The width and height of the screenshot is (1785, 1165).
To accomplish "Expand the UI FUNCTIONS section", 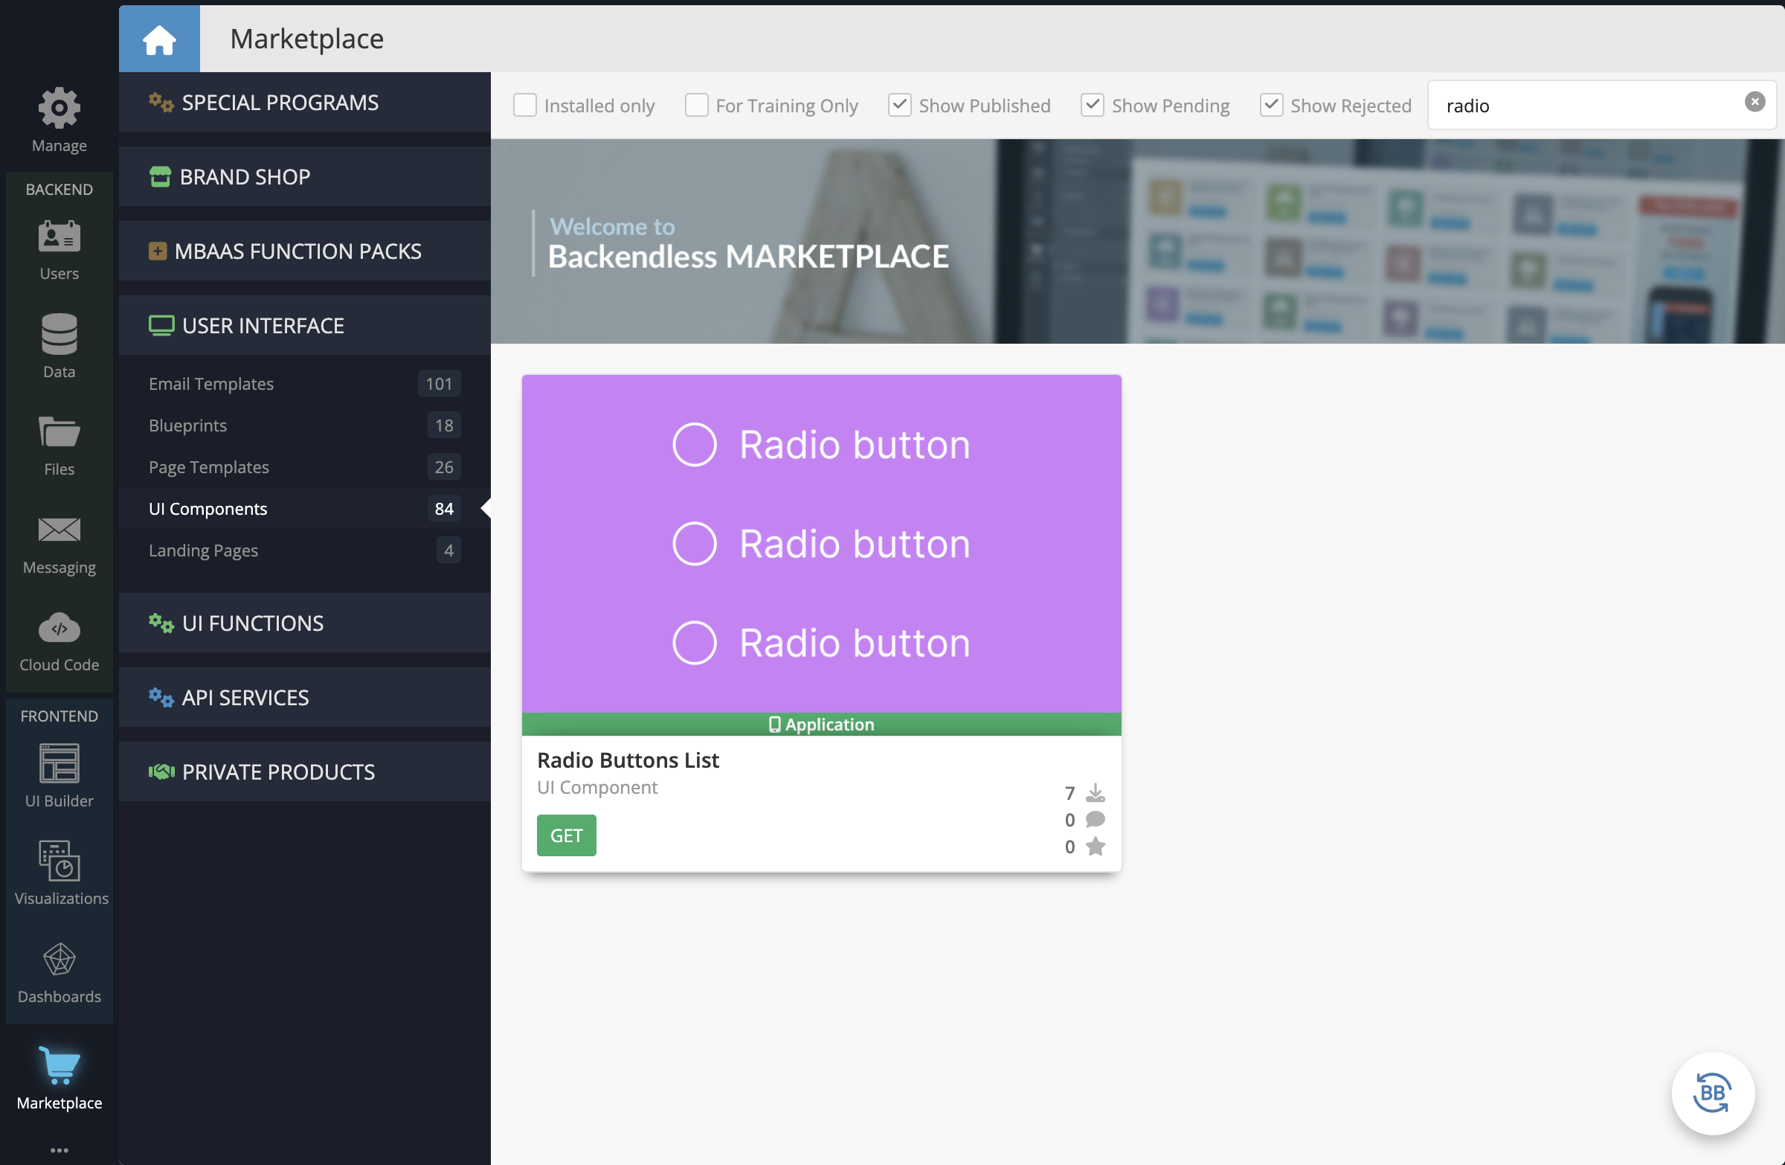I will pos(304,623).
